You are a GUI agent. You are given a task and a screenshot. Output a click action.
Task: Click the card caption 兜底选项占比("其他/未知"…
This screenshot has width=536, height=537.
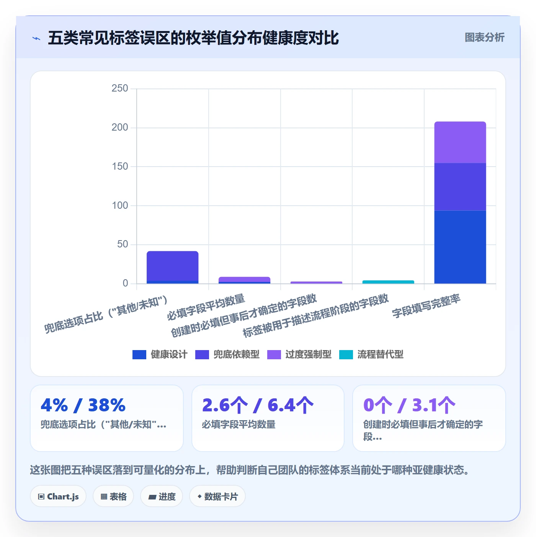point(103,424)
